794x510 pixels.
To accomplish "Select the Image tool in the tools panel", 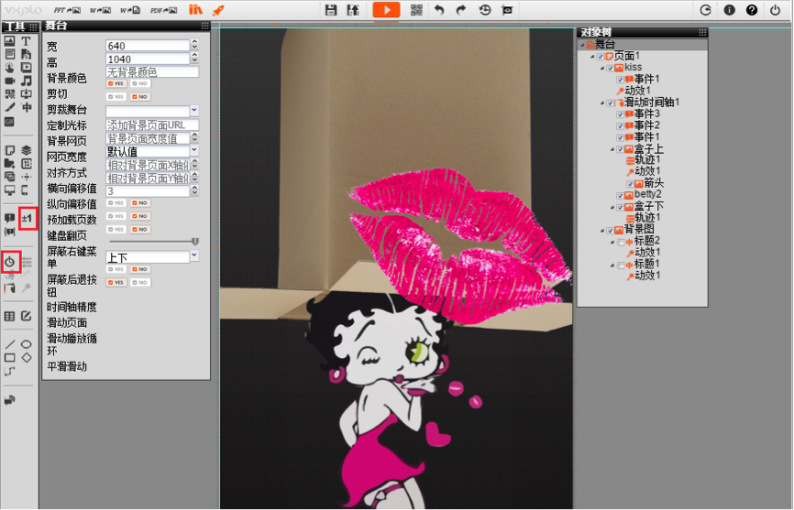I will [9, 41].
